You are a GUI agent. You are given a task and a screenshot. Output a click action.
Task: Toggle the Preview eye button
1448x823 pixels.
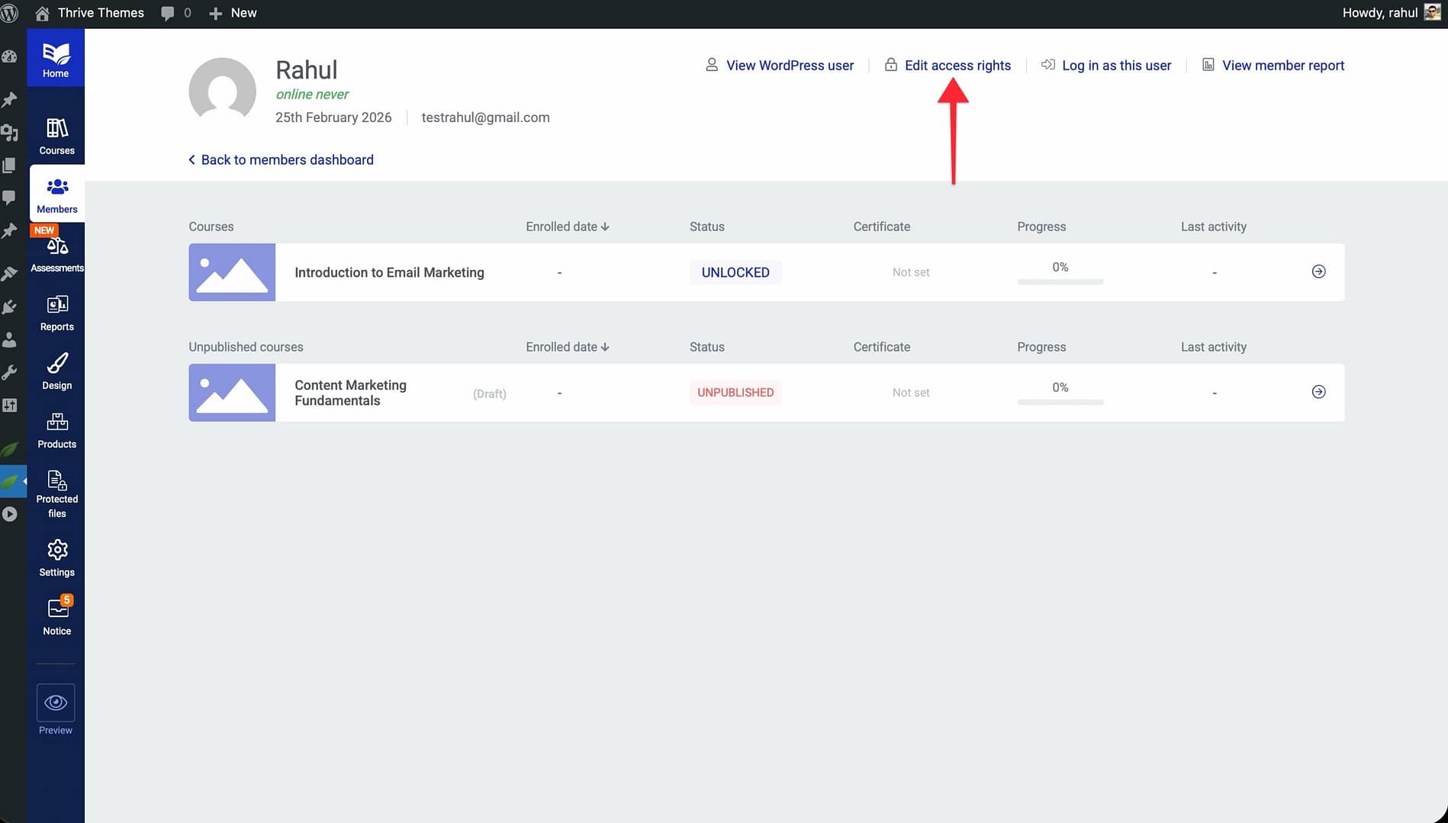[56, 702]
